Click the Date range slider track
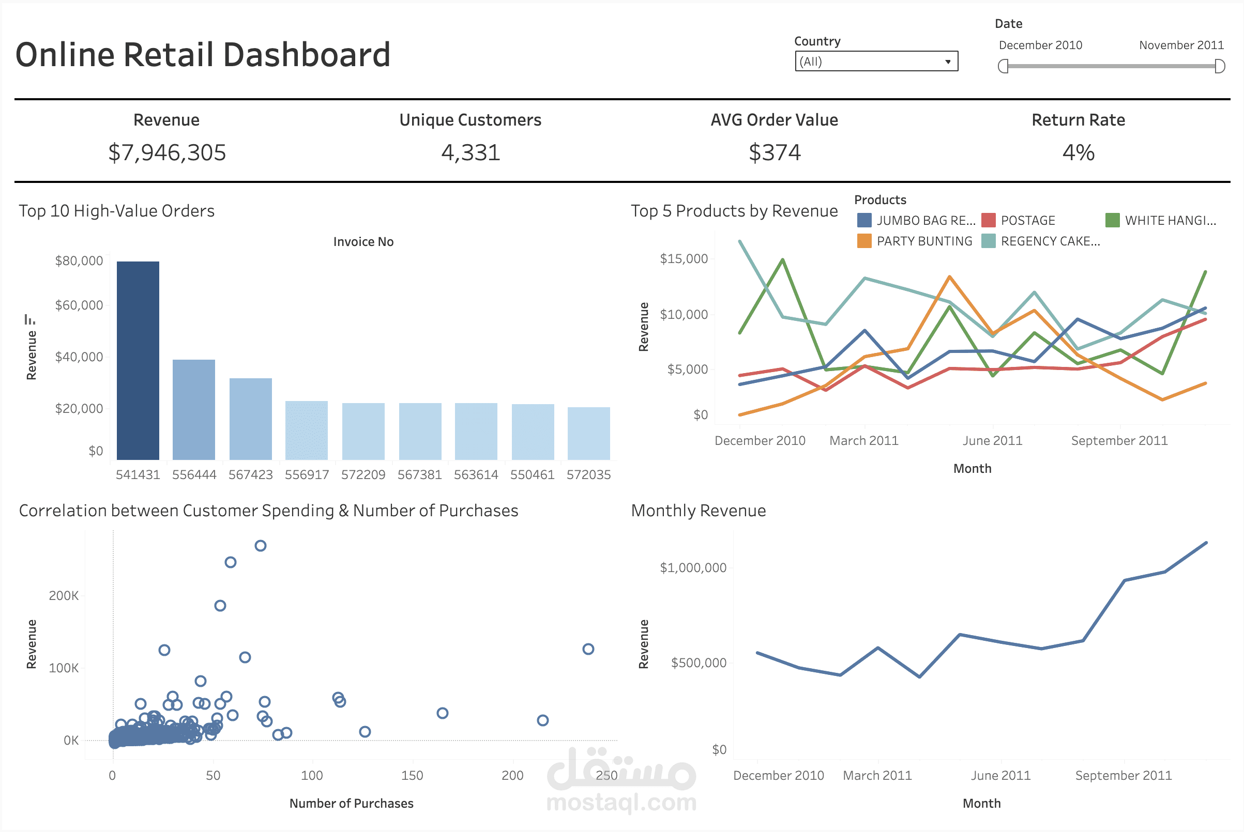This screenshot has width=1244, height=832. pyautogui.click(x=1111, y=66)
